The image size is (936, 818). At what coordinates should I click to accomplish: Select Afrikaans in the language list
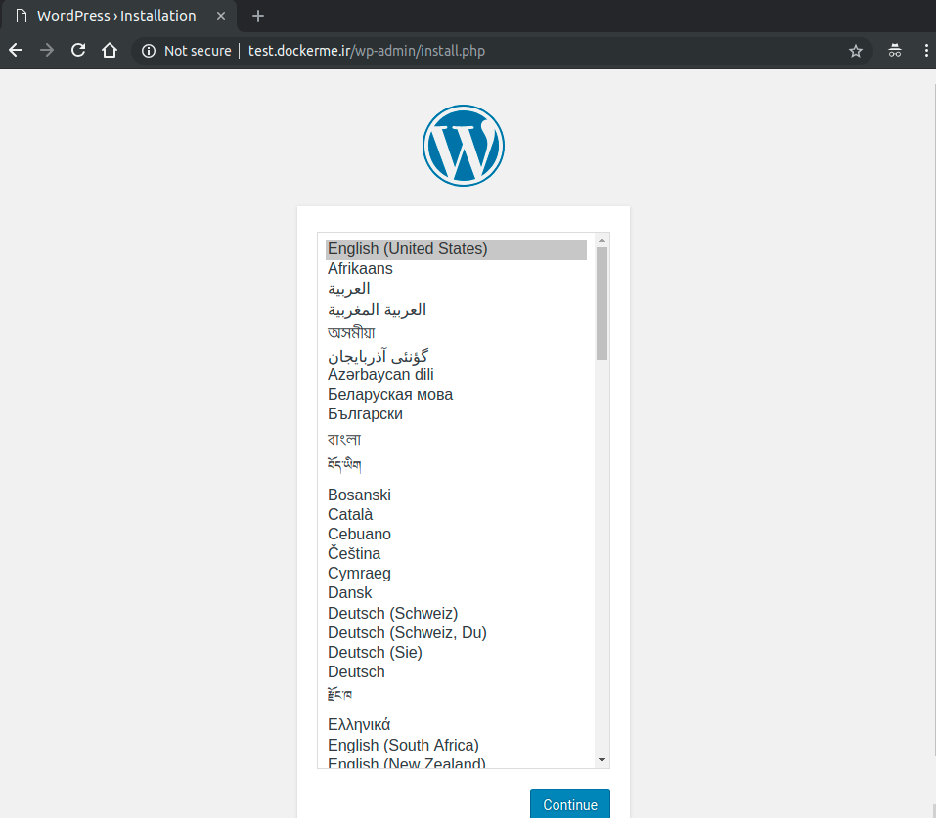click(x=456, y=269)
